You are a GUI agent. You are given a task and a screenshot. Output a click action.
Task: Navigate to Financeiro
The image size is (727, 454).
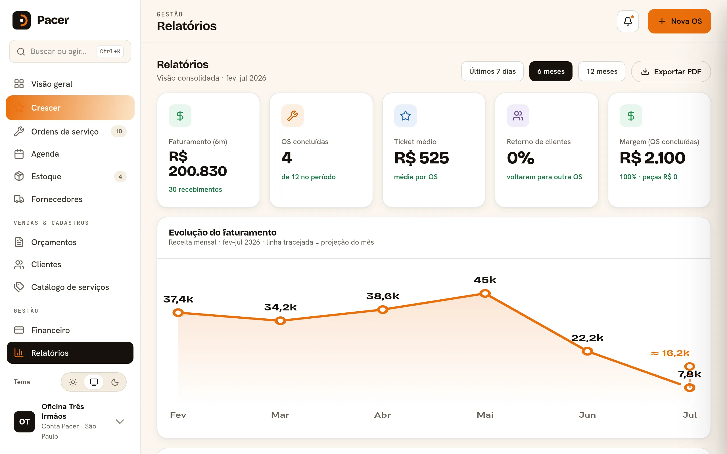pyautogui.click(x=70, y=330)
